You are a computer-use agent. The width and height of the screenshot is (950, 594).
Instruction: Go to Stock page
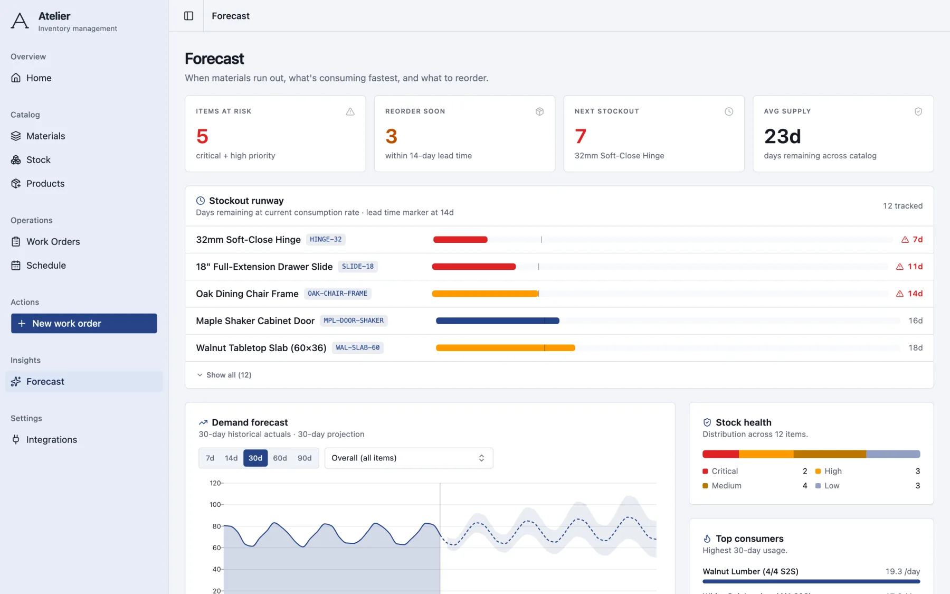point(84,159)
